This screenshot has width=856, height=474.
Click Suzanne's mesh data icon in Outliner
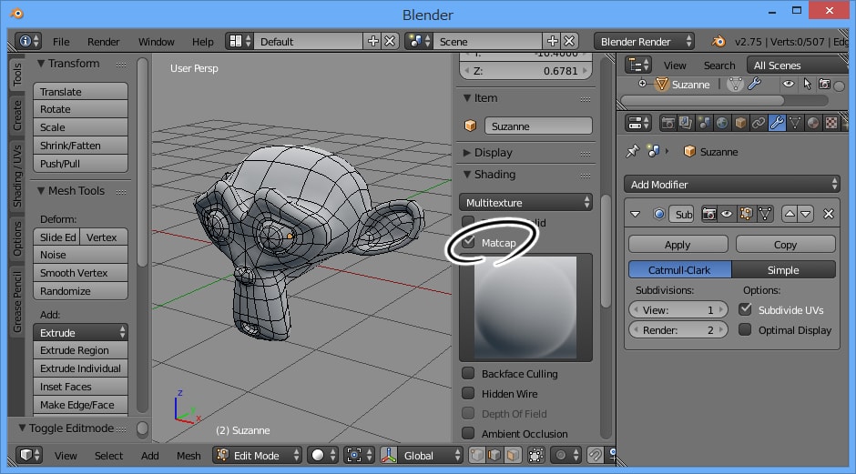pos(736,84)
